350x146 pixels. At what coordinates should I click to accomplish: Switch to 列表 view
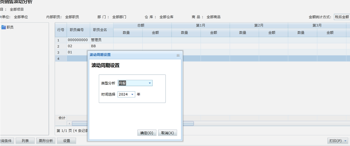coord(25,141)
